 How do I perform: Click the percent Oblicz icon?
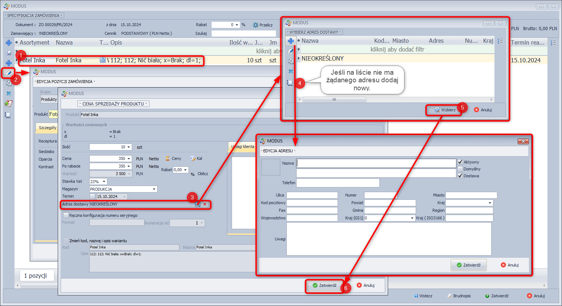[x=193, y=174]
